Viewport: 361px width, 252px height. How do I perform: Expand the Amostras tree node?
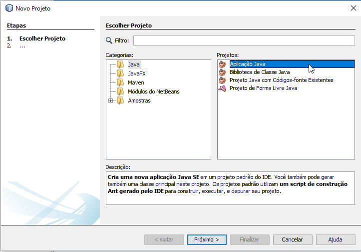110,100
